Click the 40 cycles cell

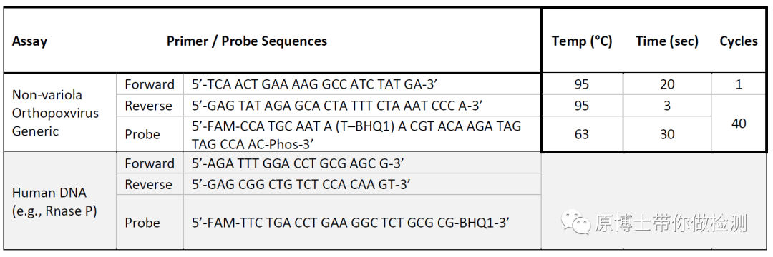(x=739, y=123)
